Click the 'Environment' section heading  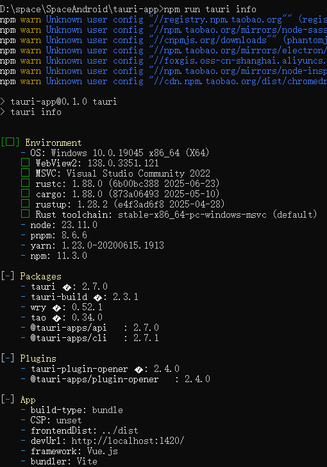(53, 143)
